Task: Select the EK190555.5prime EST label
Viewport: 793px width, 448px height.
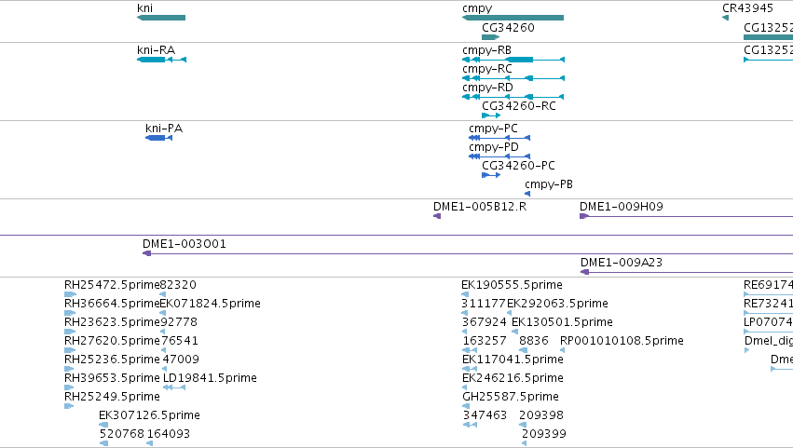Action: pyautogui.click(x=512, y=285)
